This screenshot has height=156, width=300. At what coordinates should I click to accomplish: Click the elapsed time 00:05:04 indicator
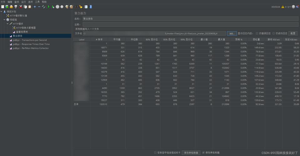[276, 7]
